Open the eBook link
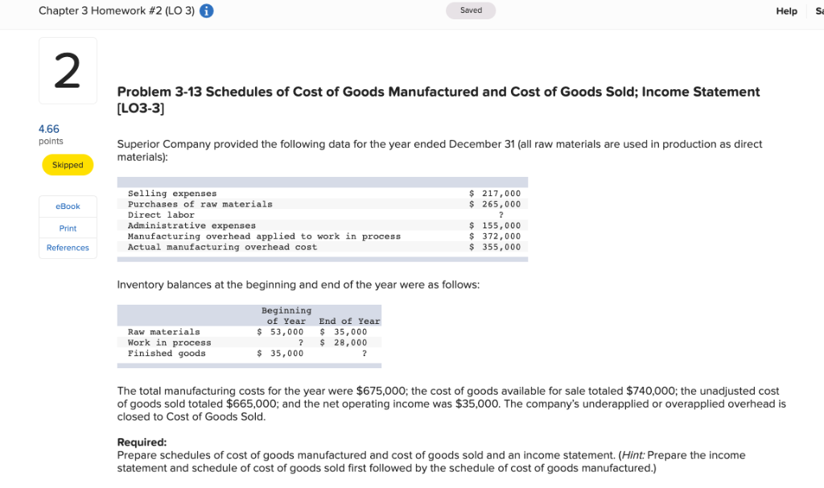Image resolution: width=824 pixels, height=488 pixels. pos(68,207)
